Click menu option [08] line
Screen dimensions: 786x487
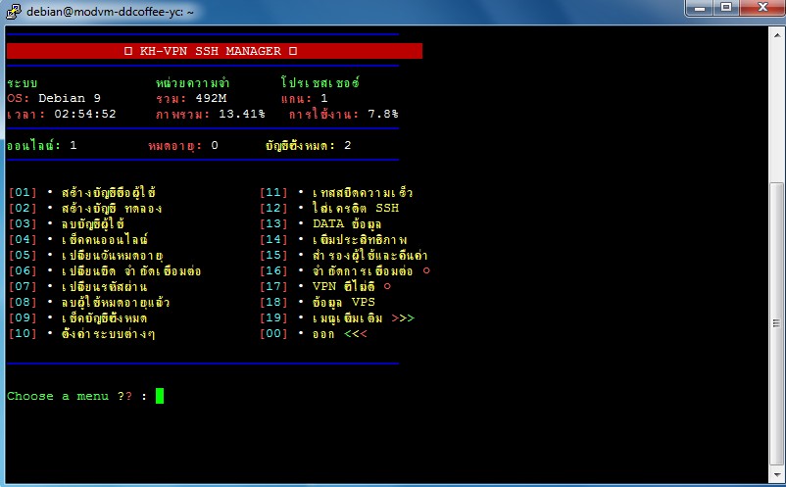[89, 302]
